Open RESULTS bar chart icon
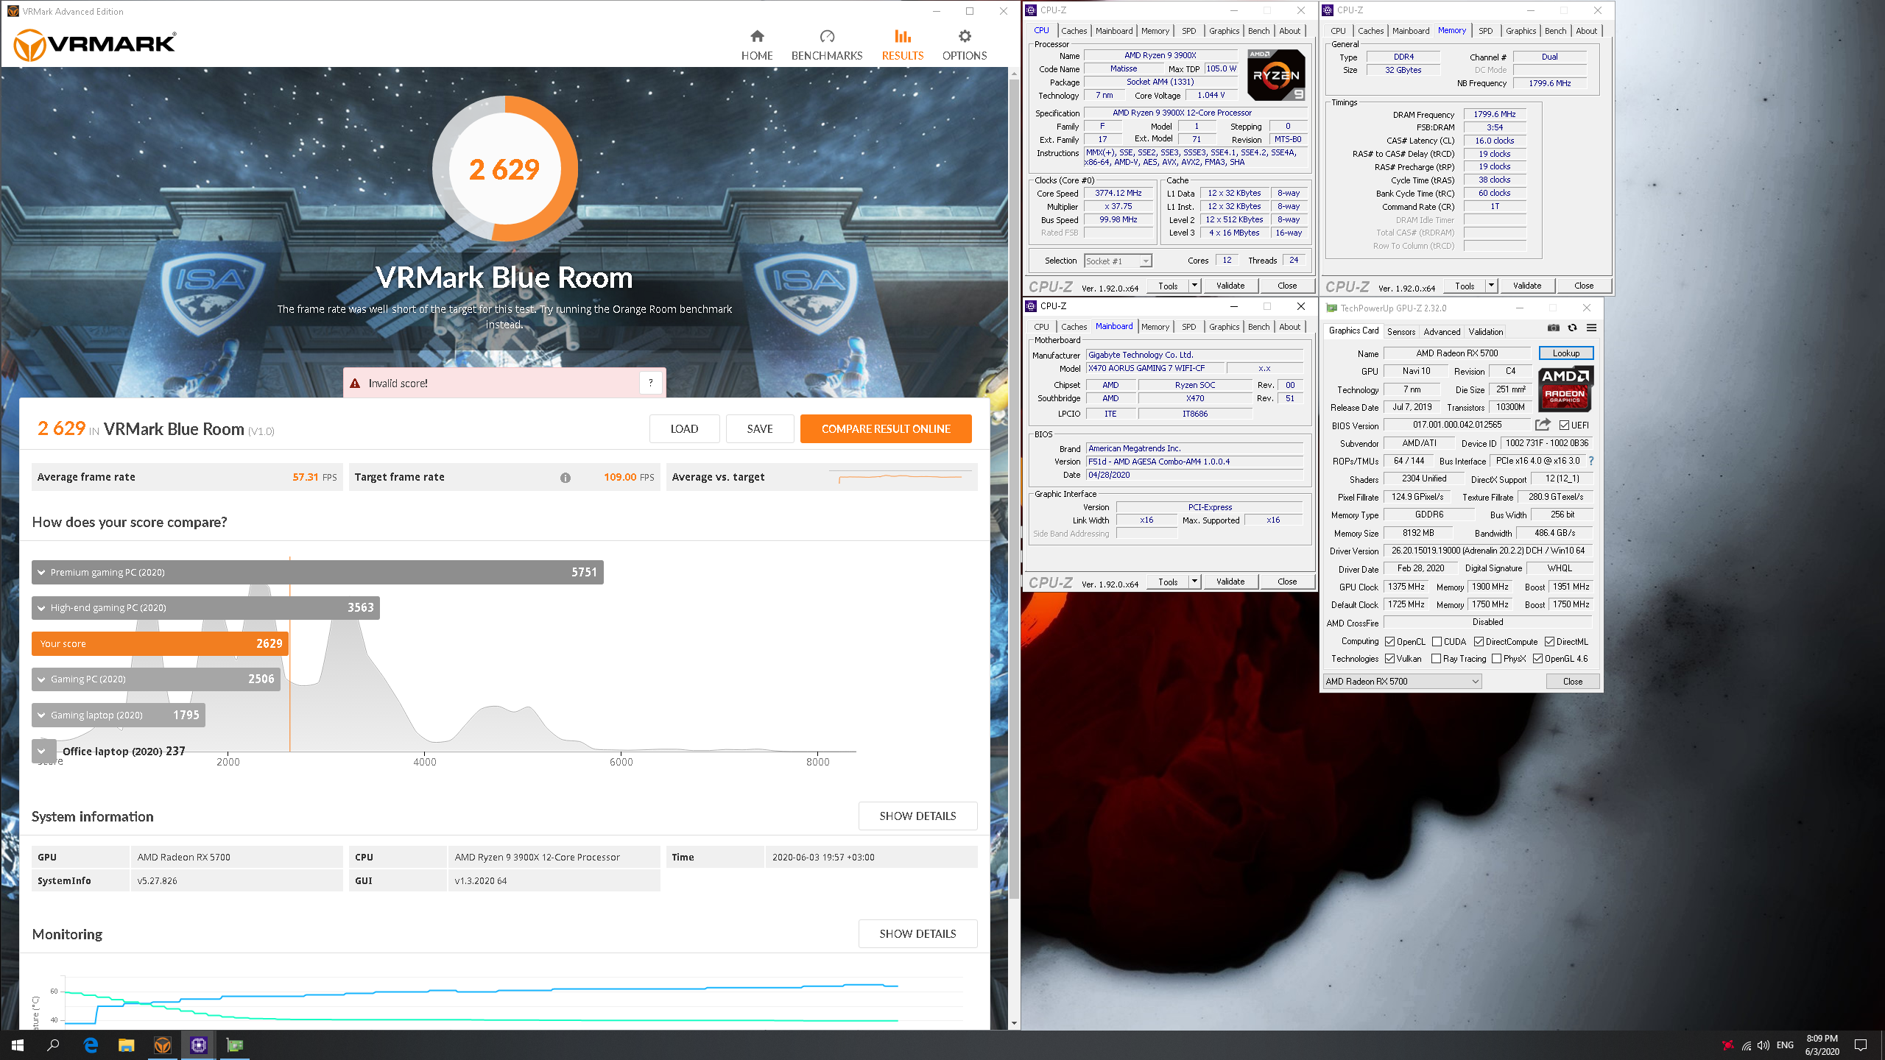 coord(903,36)
